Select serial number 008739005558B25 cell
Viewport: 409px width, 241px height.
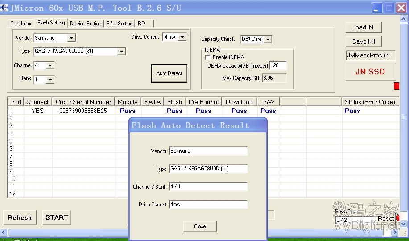point(83,111)
